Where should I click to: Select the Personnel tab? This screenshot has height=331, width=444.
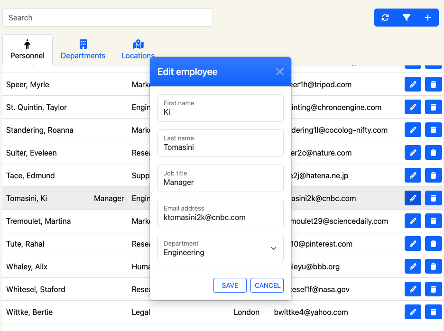point(28,50)
